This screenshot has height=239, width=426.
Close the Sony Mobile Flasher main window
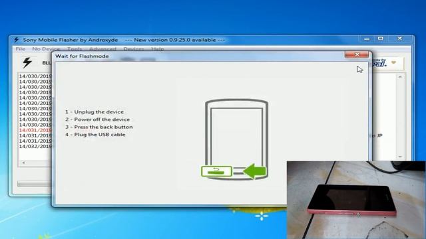(399, 39)
